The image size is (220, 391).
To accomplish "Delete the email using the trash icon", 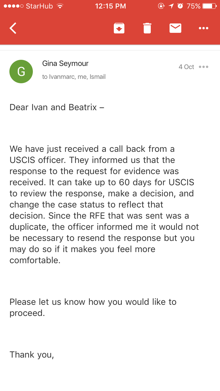I will (147, 28).
